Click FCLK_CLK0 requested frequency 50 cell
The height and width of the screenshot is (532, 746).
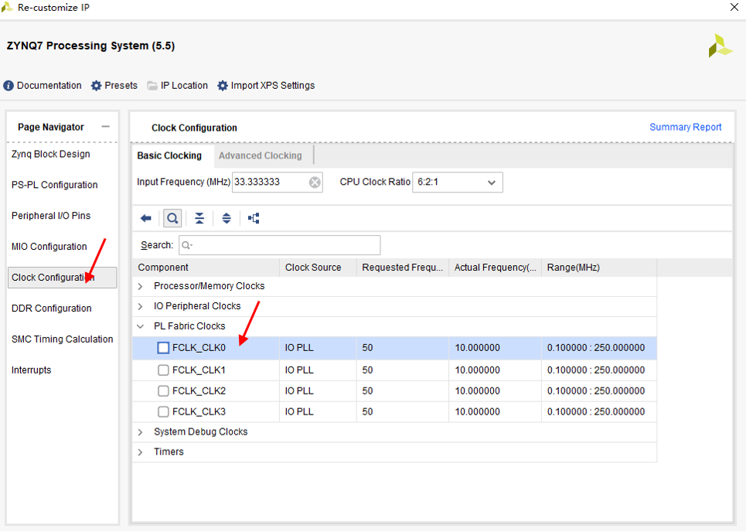[403, 348]
